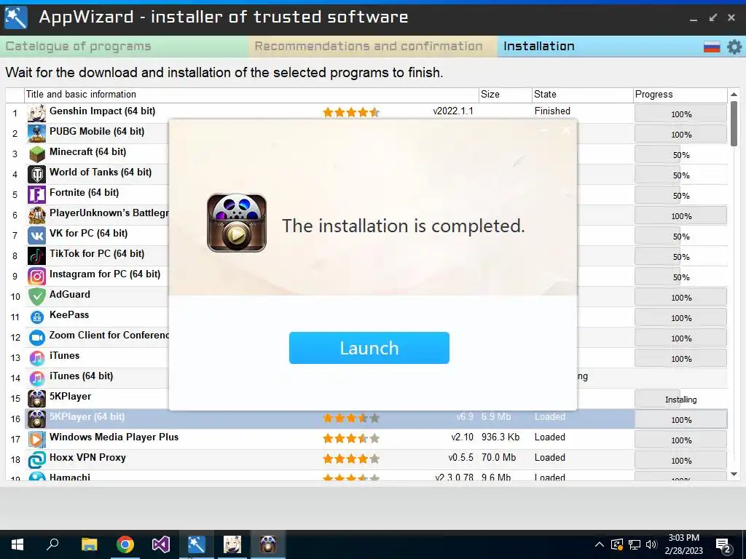Click the VK for PC icon
The height and width of the screenshot is (559, 746).
tap(36, 236)
